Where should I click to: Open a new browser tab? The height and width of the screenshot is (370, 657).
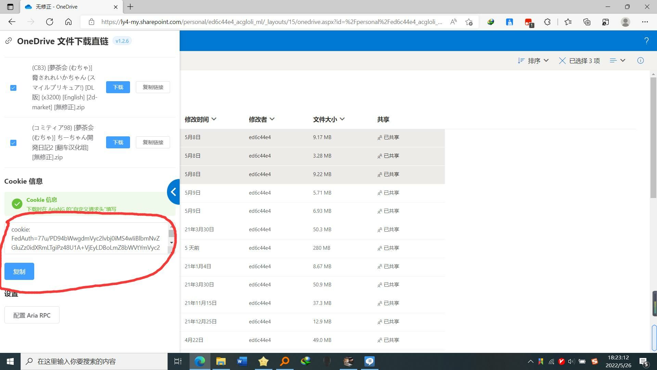[130, 7]
